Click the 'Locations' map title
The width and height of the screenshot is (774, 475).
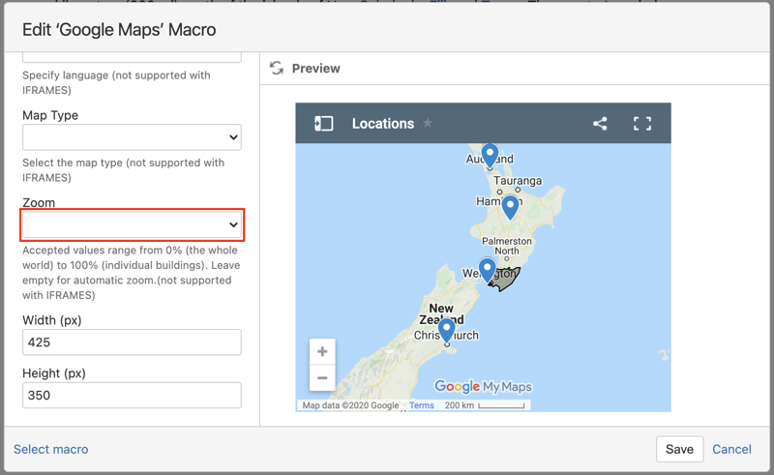click(x=383, y=124)
